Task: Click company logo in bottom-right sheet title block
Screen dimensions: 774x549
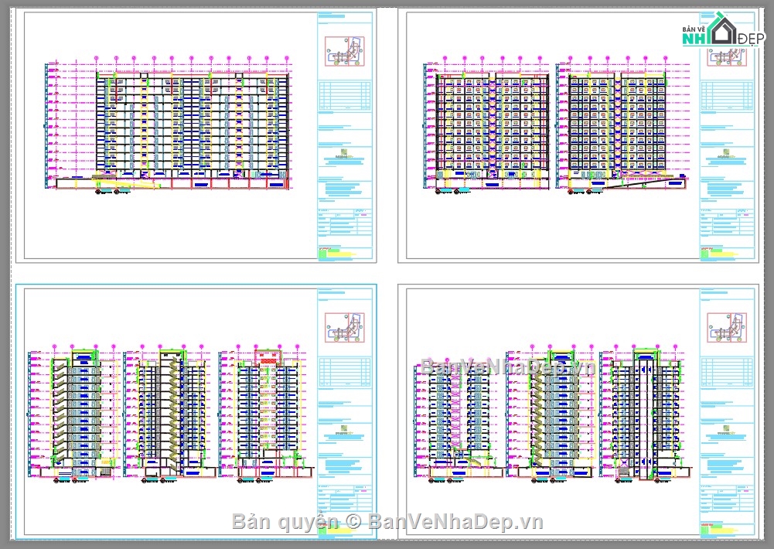Action: point(726,430)
